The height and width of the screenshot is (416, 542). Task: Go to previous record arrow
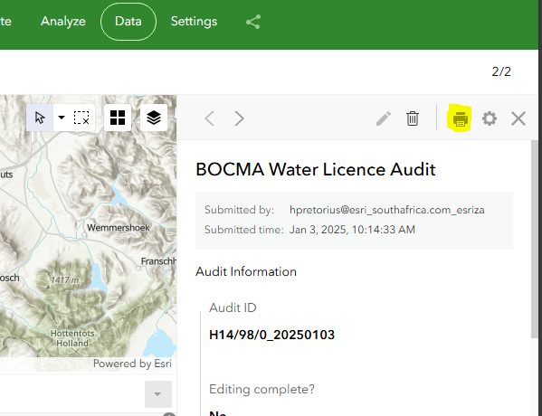tap(210, 118)
